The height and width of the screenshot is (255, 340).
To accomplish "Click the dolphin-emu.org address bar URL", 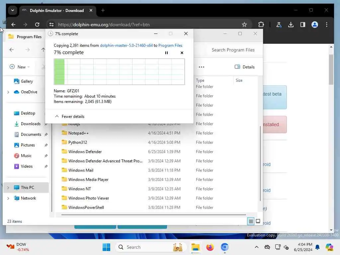I will 104,25.
